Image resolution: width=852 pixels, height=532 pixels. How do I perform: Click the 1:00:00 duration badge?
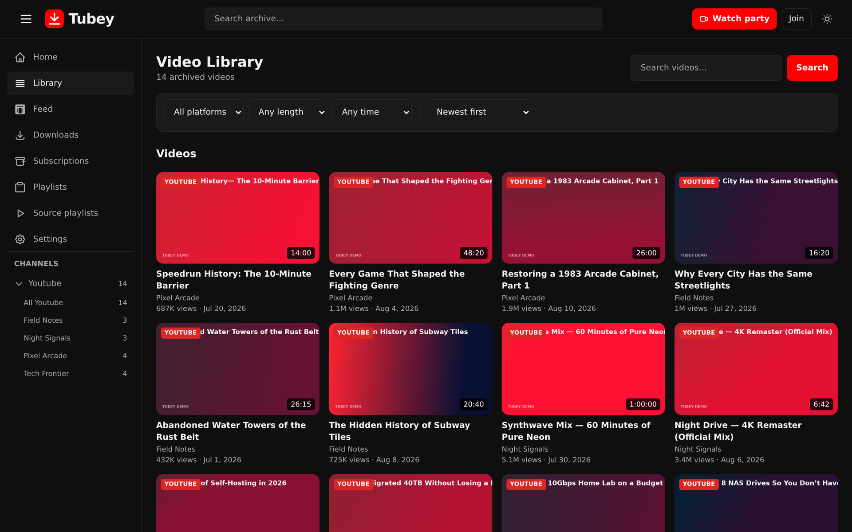643,404
